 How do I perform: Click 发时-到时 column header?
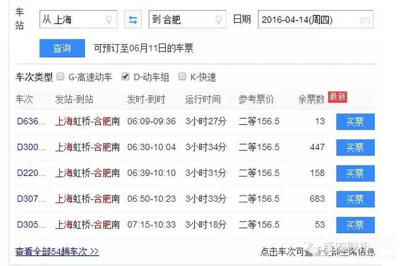[x=146, y=99]
